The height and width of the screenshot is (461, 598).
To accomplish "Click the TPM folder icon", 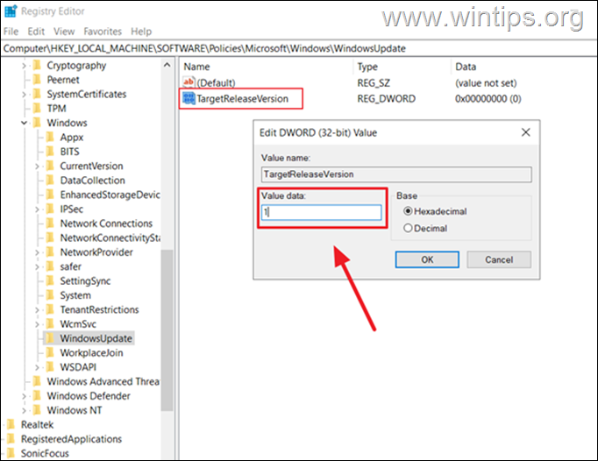I will tap(37, 109).
